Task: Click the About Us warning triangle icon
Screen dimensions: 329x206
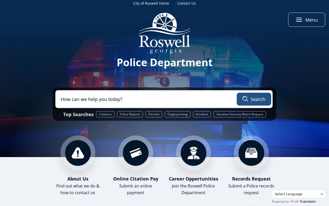Action: coord(78,153)
